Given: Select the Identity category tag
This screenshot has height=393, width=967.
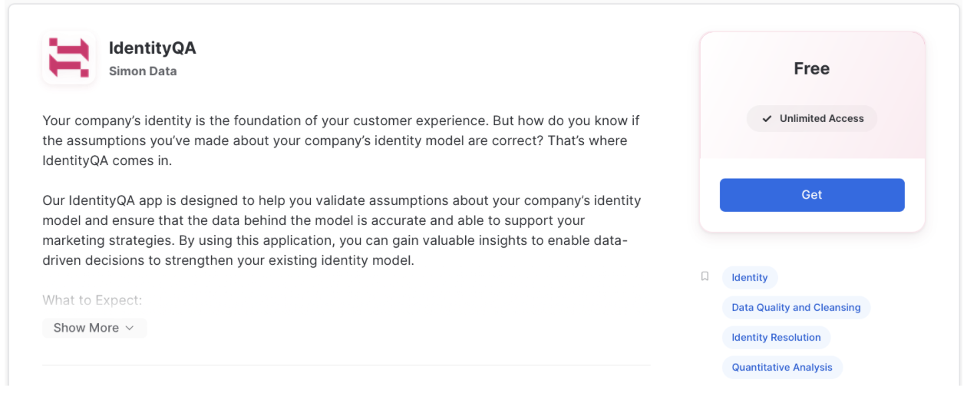Looking at the screenshot, I should [750, 278].
